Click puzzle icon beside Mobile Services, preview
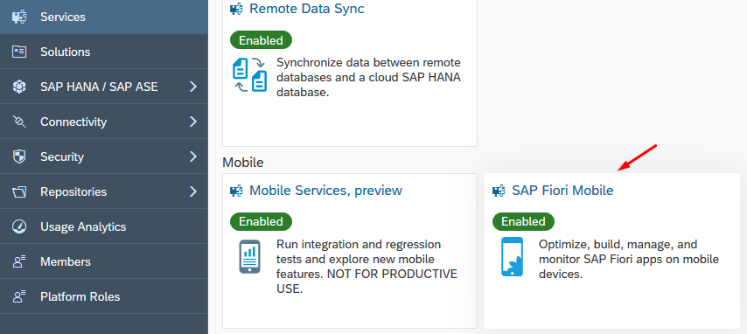The width and height of the screenshot is (747, 334). click(x=236, y=191)
